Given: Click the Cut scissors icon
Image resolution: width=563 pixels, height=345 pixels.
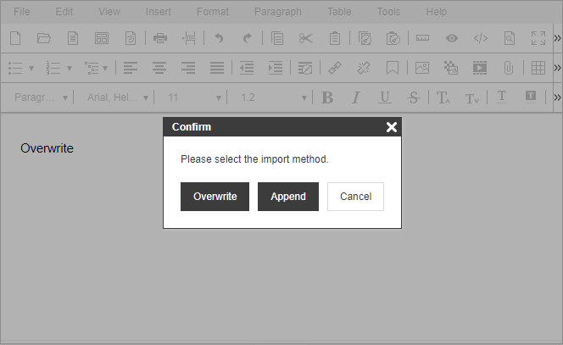Looking at the screenshot, I should (305, 38).
